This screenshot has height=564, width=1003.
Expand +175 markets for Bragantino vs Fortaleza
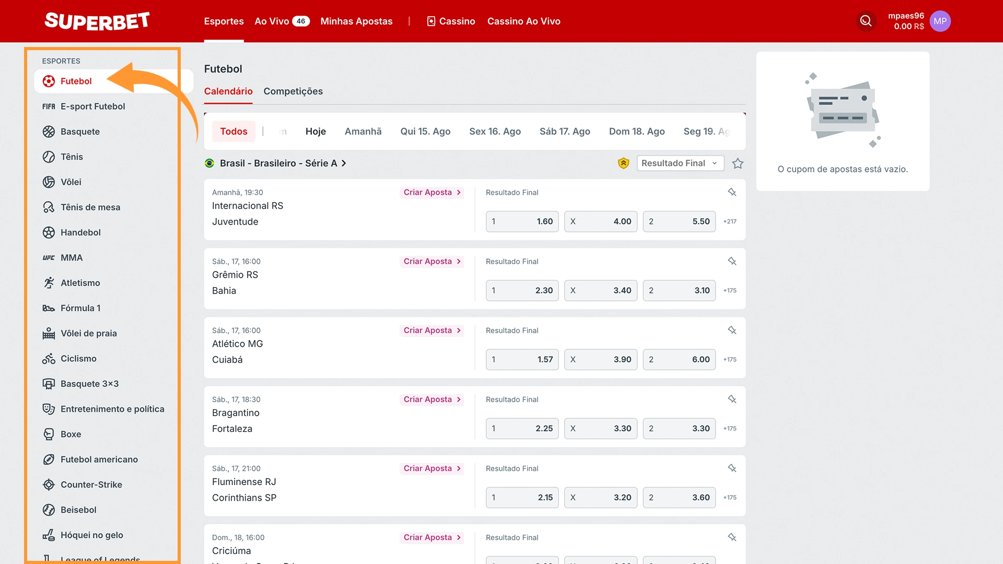pyautogui.click(x=730, y=428)
